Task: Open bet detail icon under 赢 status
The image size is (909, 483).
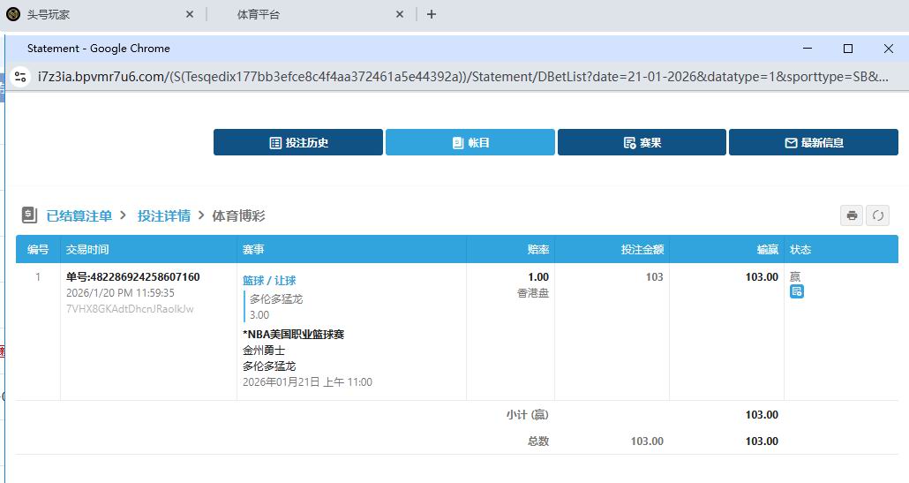Action: [x=796, y=291]
